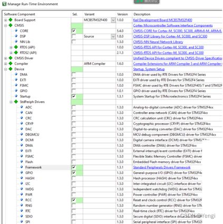Enable the RTC driver checkbox

pos(74,211)
